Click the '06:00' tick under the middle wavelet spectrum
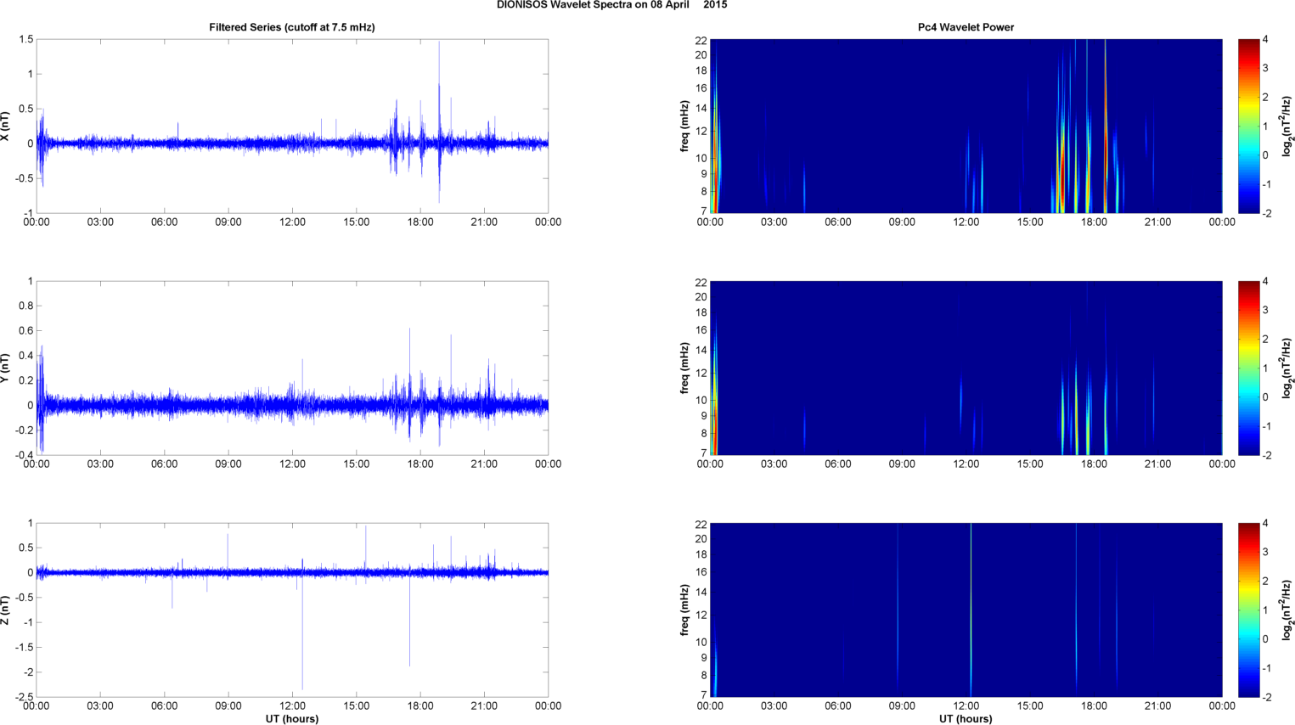Viewport: 1295px width, 725px height. click(838, 464)
